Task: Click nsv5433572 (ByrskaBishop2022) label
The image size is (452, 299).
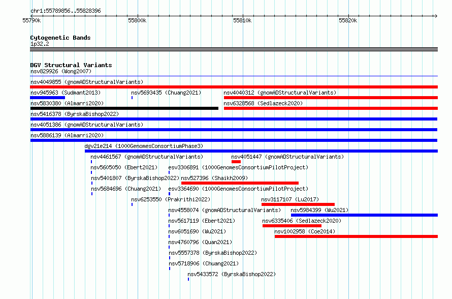Action: pyautogui.click(x=232, y=274)
